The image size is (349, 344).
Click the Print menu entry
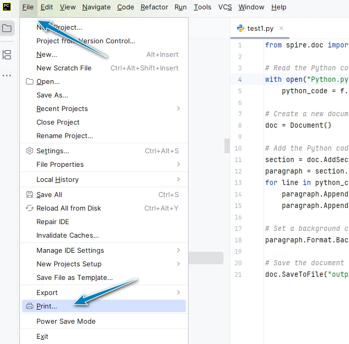pyautogui.click(x=47, y=306)
